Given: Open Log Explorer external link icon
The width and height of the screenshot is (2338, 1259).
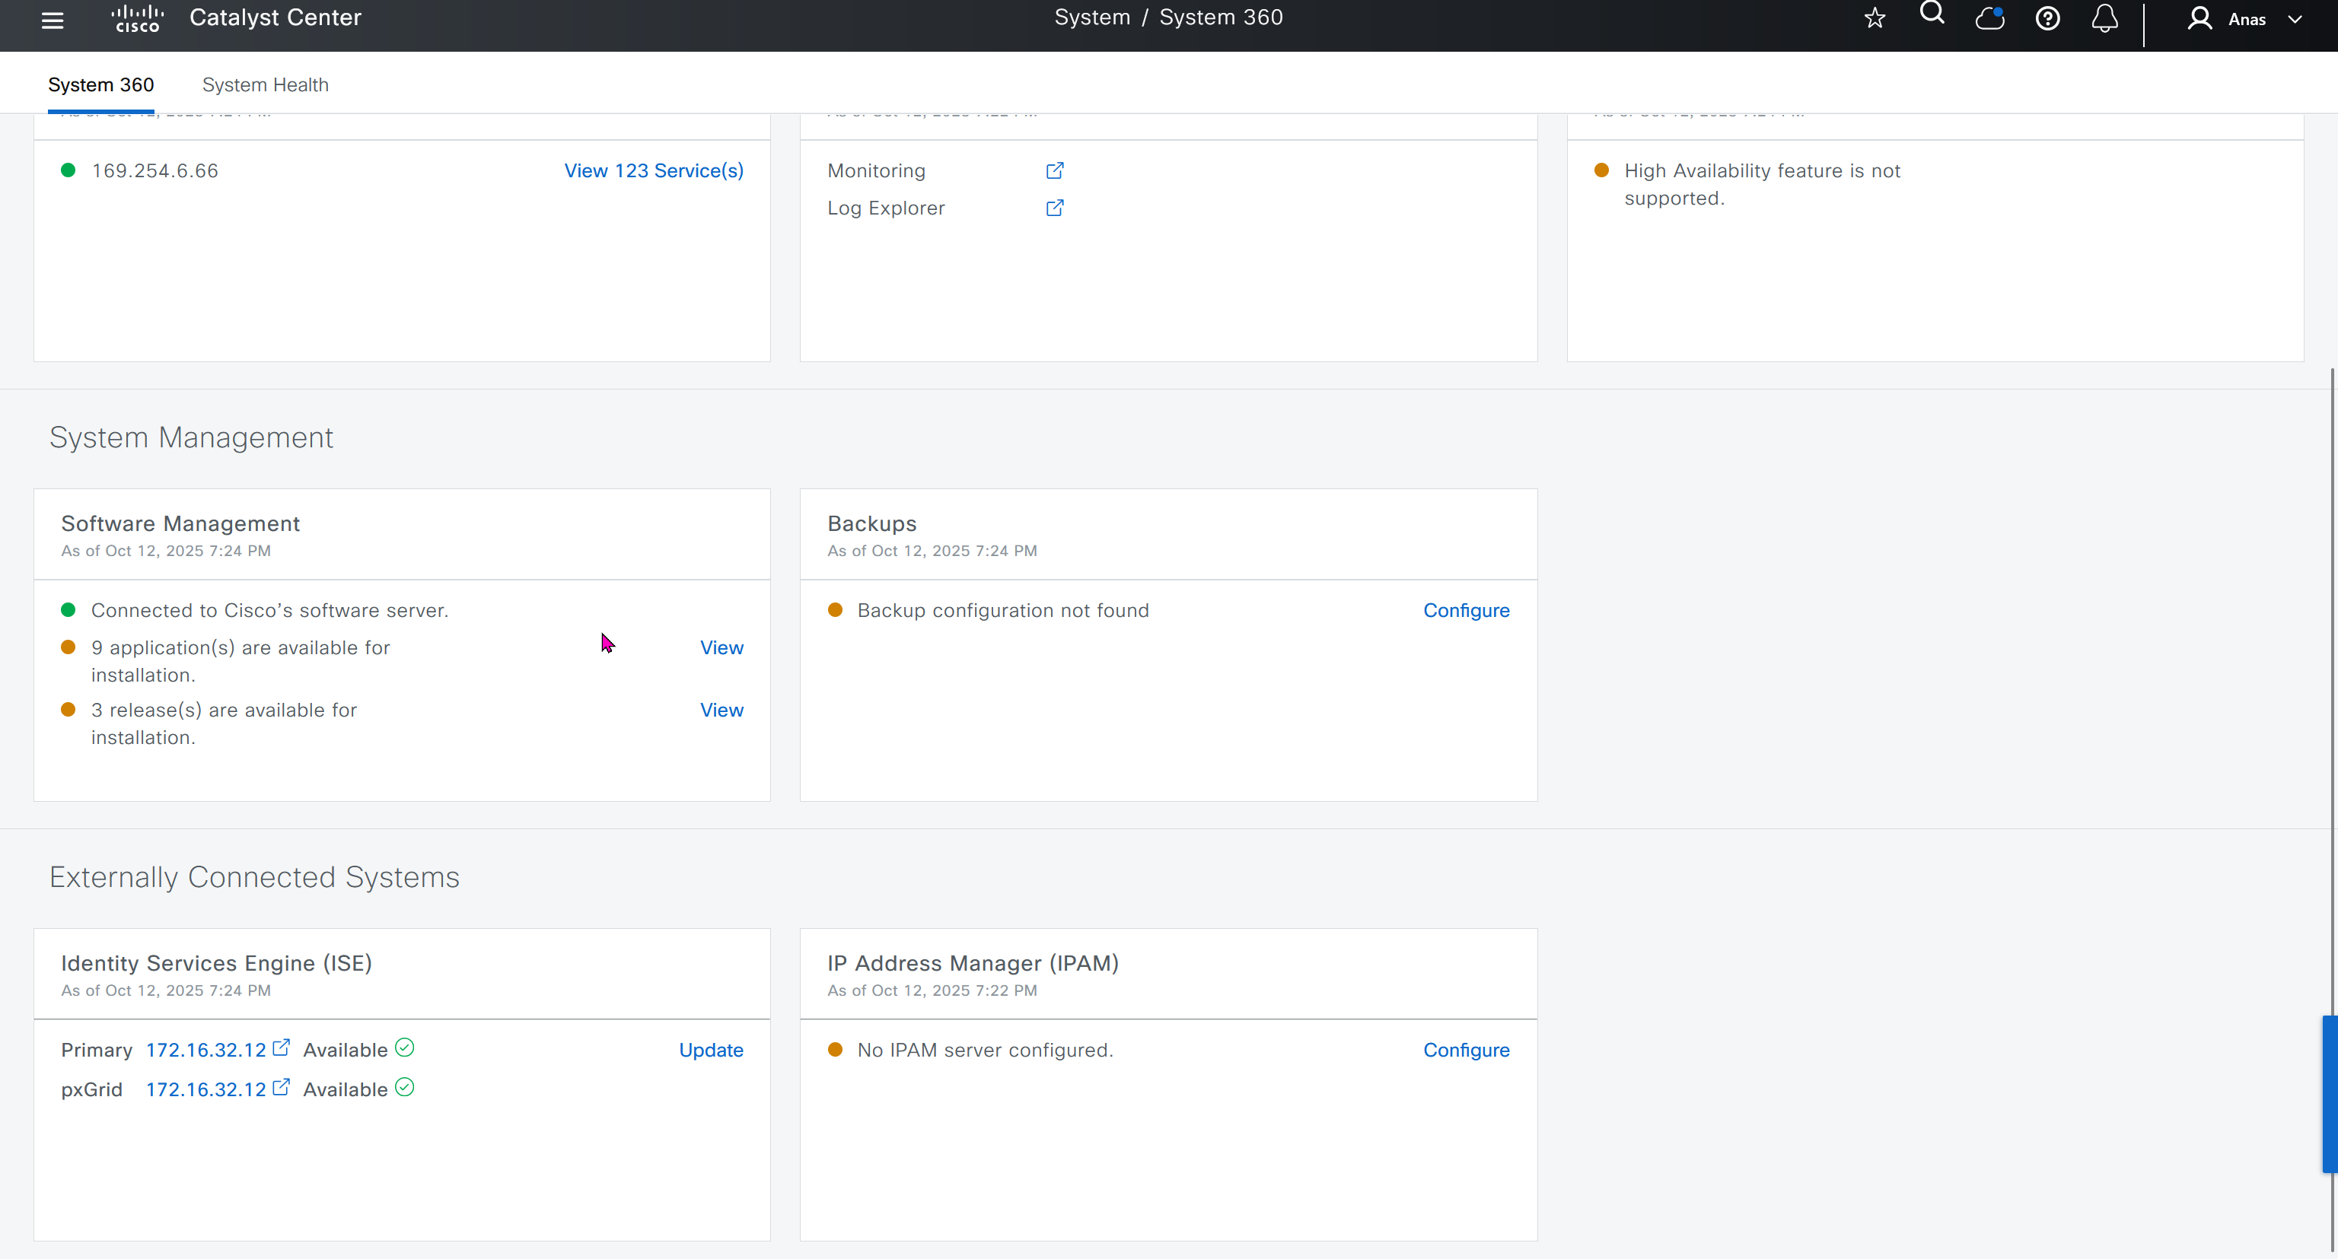Looking at the screenshot, I should (1054, 208).
